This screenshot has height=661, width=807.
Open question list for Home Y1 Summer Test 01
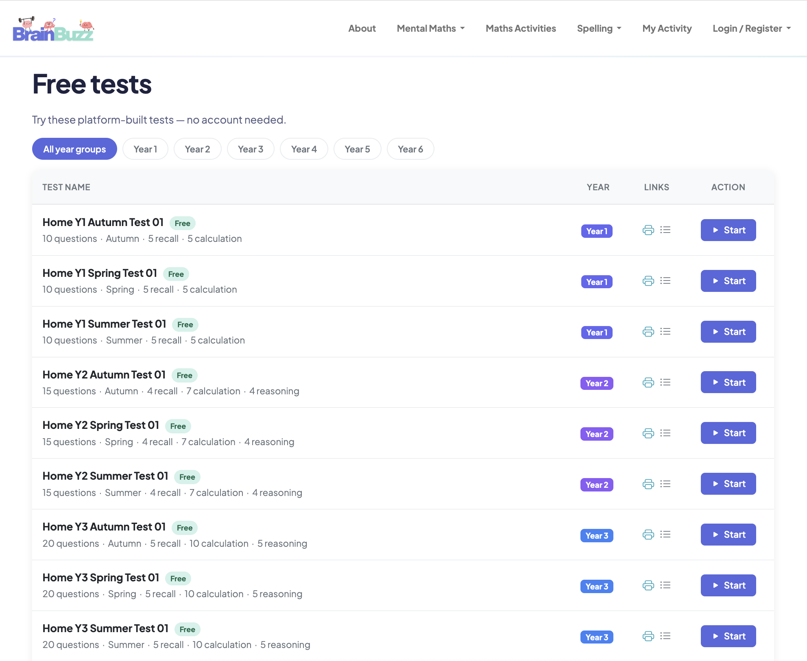(x=665, y=332)
